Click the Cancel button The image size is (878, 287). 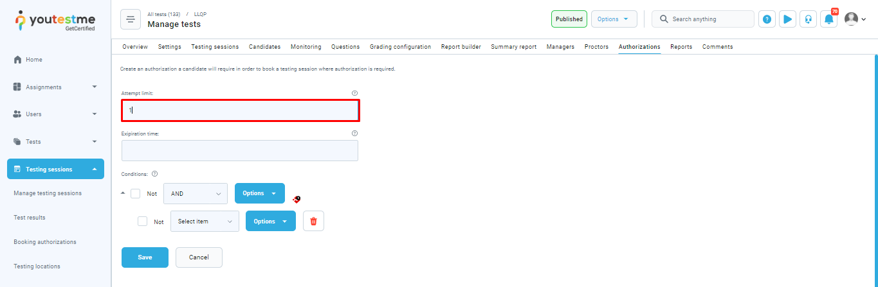tap(199, 257)
